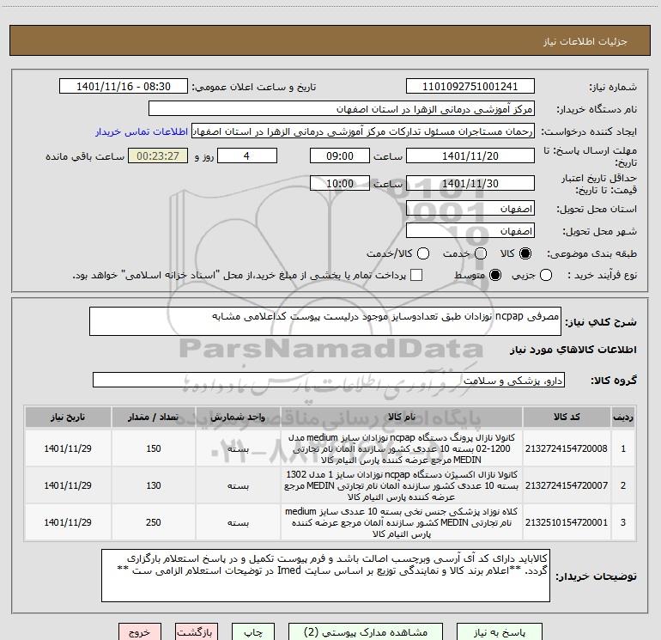Click row 2 product name with 1302
The image size is (661, 640).
402,485
